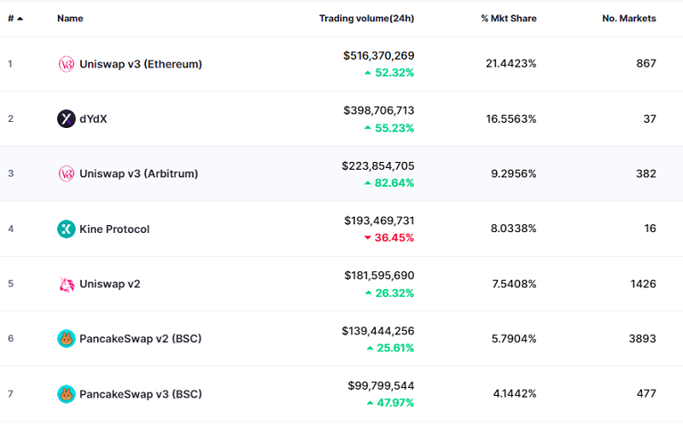Open the Kine Protocol name link
683x435 pixels.
(x=114, y=229)
